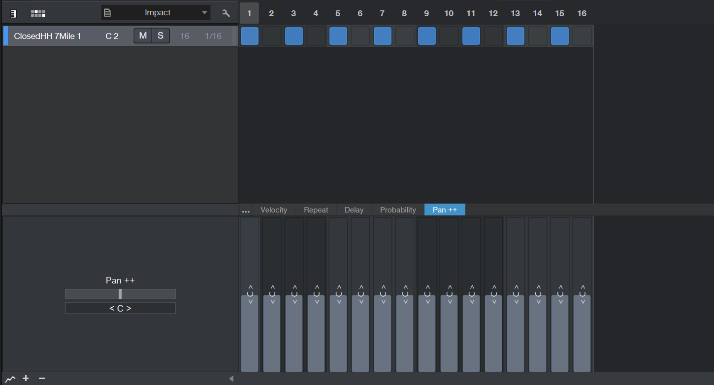Click pan bar for step 2
The height and width of the screenshot is (385, 714).
coord(272,295)
